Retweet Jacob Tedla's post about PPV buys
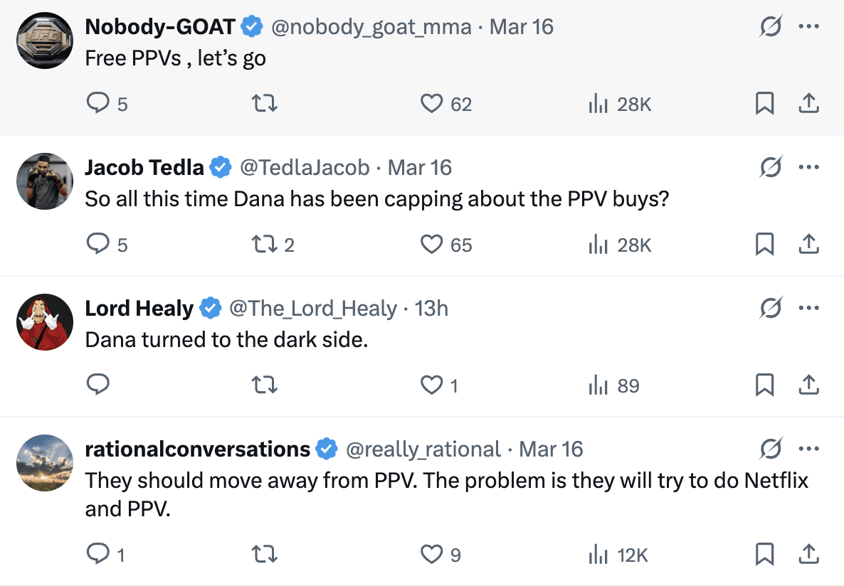Image resolution: width=844 pixels, height=586 pixels. point(273,245)
